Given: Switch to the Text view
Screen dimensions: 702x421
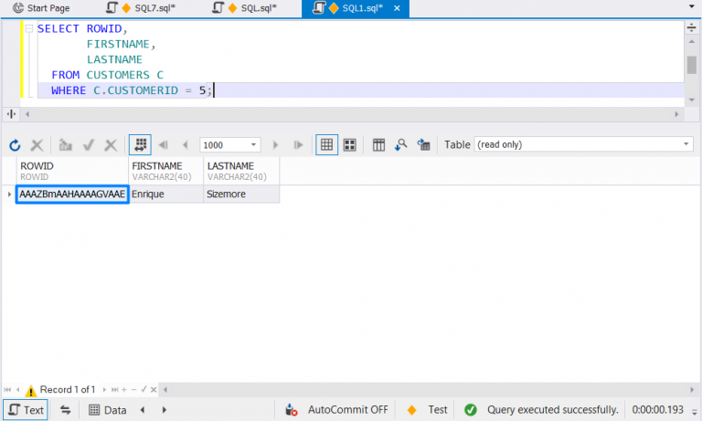Looking at the screenshot, I should [x=26, y=410].
